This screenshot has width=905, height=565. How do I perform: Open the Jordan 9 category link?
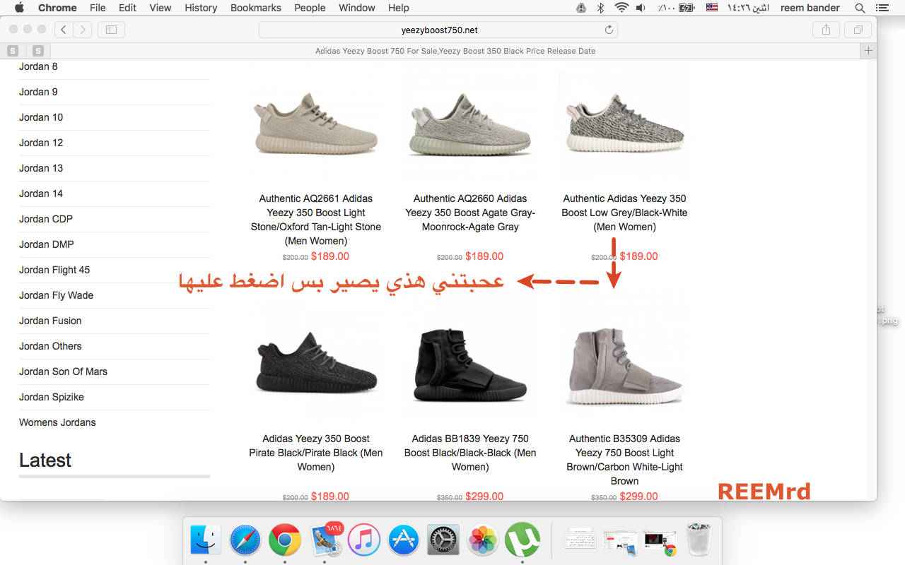38,92
